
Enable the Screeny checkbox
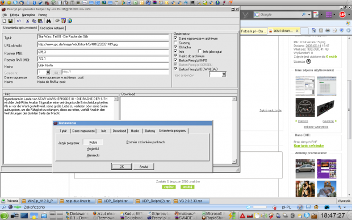pos(175,43)
